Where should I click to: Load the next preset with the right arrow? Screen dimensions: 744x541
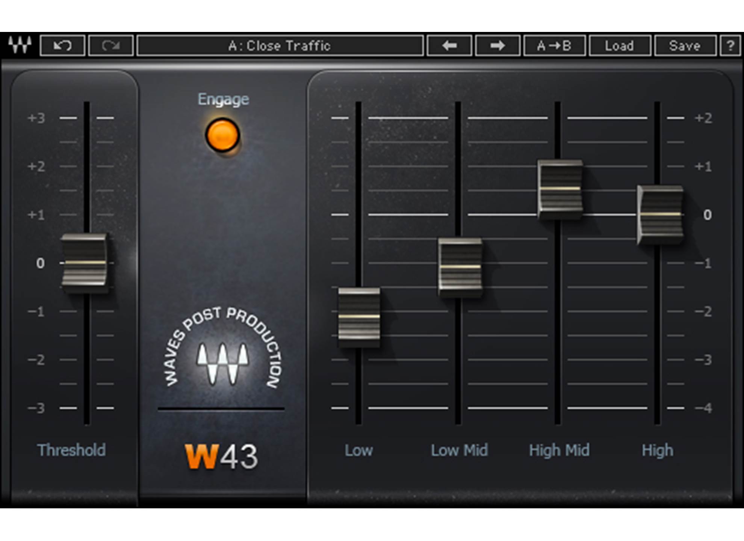coord(497,46)
